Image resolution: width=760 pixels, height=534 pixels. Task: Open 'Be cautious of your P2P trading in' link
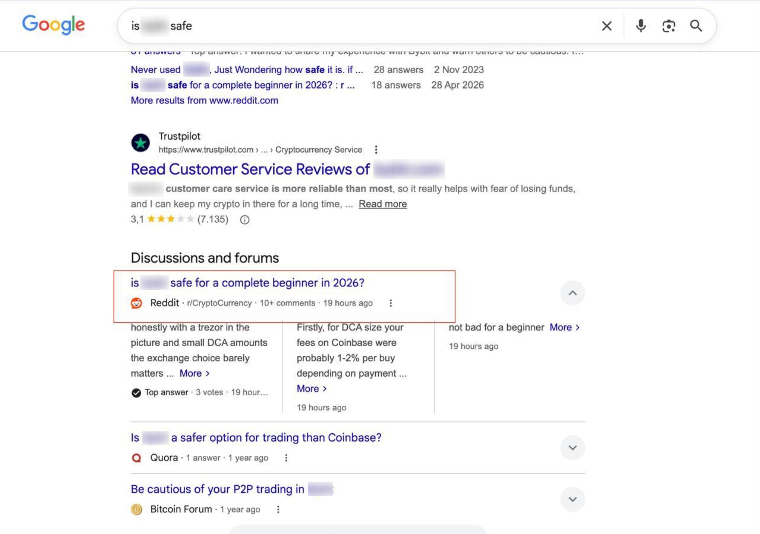pyautogui.click(x=232, y=489)
